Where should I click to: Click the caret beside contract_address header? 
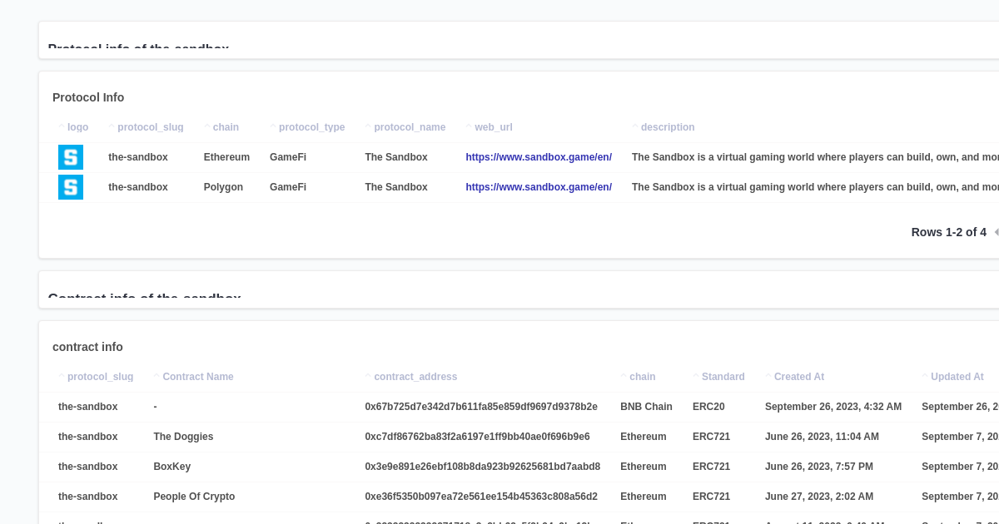click(x=367, y=375)
